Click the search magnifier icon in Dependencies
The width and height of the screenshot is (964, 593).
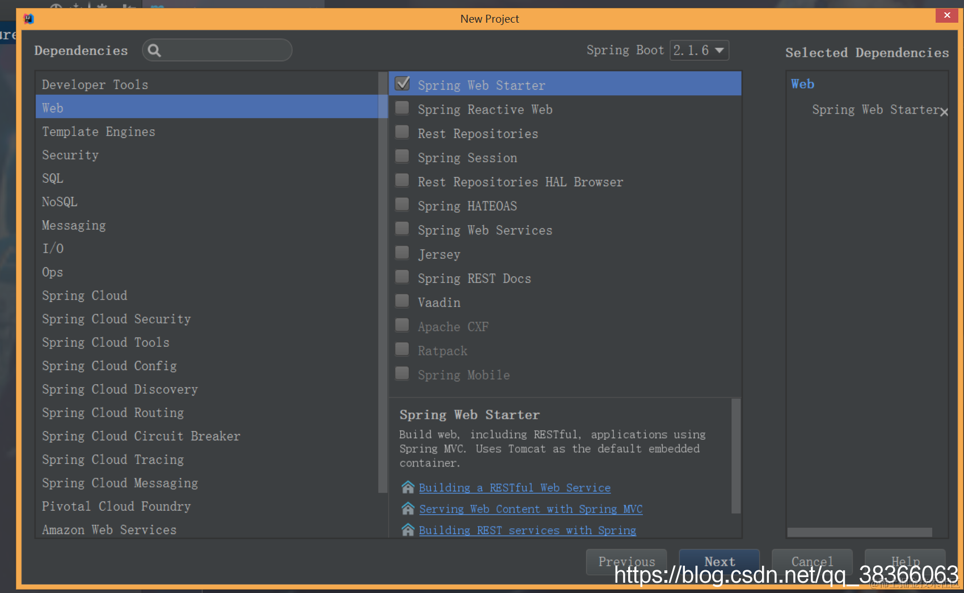tap(154, 51)
